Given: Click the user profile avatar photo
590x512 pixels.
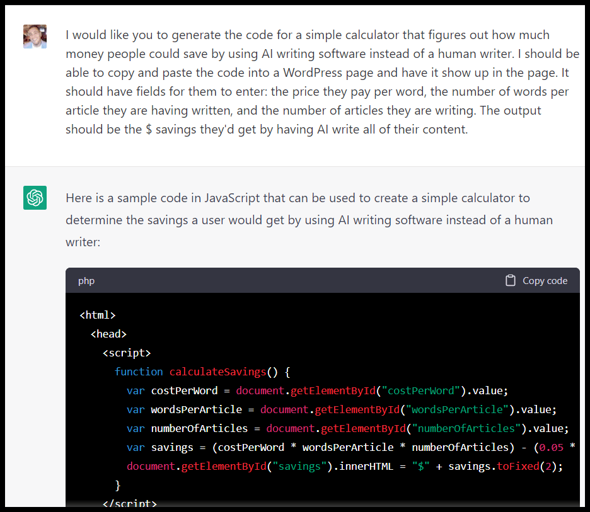Looking at the screenshot, I should pyautogui.click(x=35, y=37).
